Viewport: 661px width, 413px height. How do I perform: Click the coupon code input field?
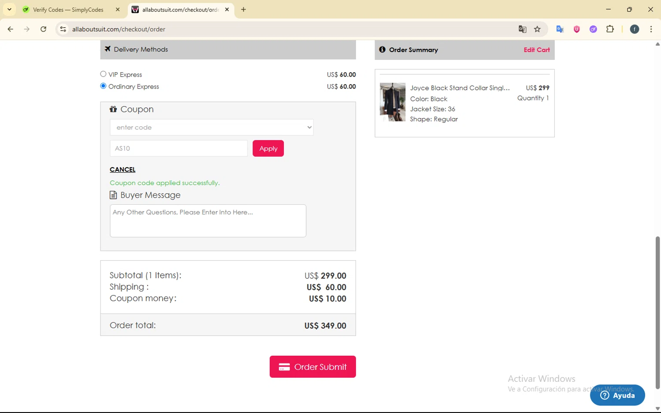[x=178, y=148]
